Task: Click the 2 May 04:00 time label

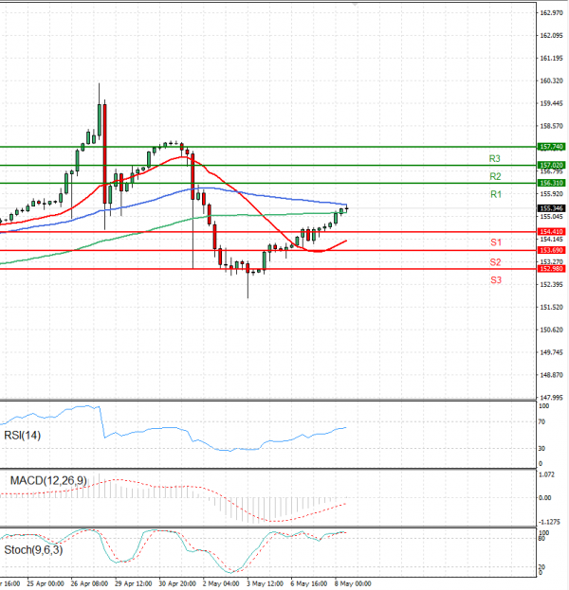Action: click(x=221, y=583)
